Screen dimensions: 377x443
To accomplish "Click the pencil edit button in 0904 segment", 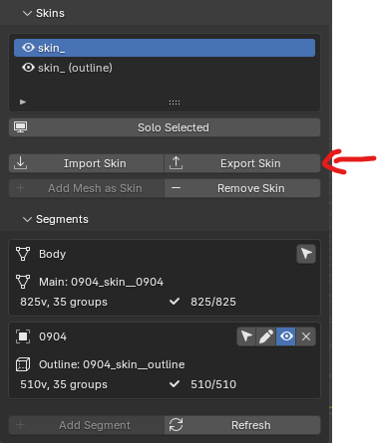I will coord(266,336).
